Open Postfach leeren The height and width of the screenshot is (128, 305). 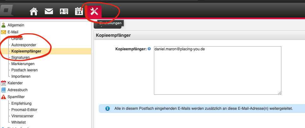click(25, 70)
